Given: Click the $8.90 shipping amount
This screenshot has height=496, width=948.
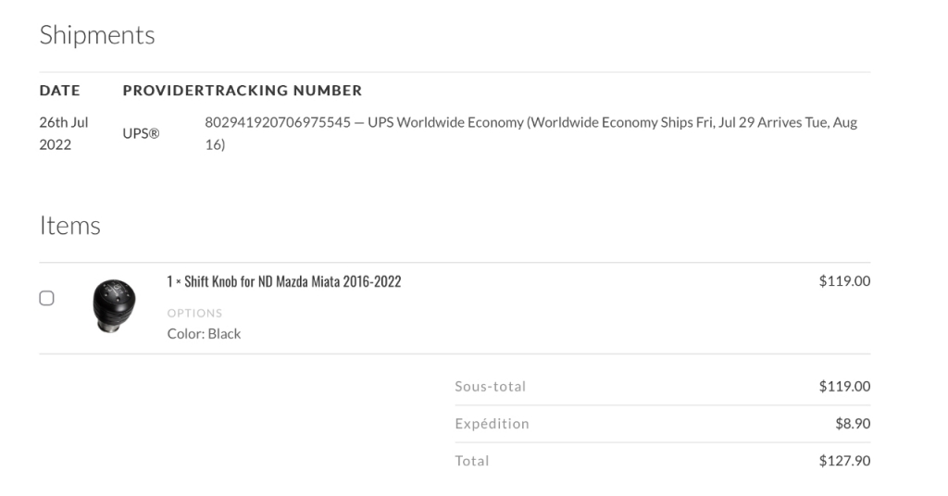Looking at the screenshot, I should 853,424.
